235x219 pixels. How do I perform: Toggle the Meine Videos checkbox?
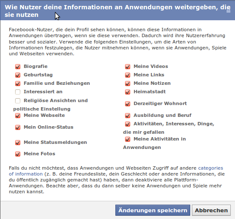point(128,67)
